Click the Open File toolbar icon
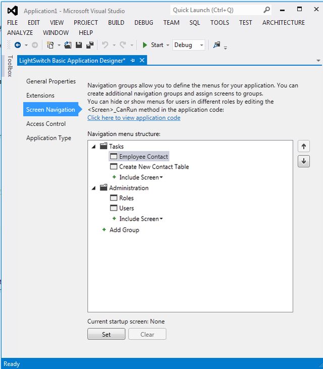Screen dimensions: 323x369 pos(68,45)
